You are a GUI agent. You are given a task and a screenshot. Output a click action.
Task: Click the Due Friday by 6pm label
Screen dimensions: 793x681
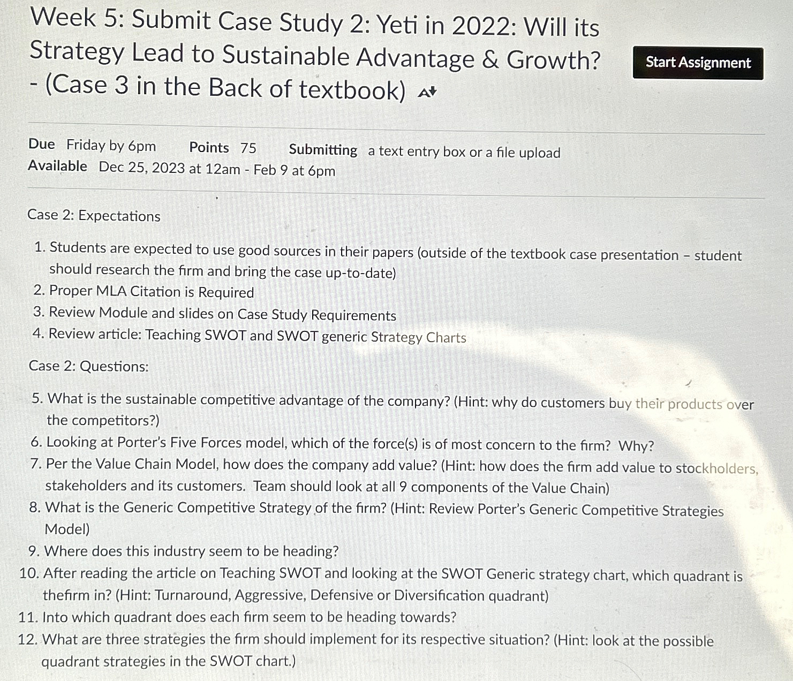click(x=91, y=145)
